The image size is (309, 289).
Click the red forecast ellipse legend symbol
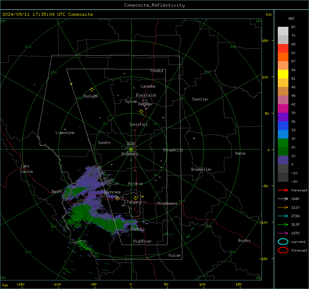[x=283, y=250]
